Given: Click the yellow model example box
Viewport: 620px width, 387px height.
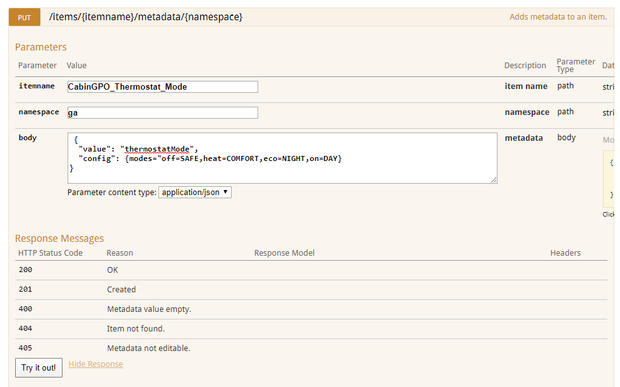Looking at the screenshot, I should point(609,179).
